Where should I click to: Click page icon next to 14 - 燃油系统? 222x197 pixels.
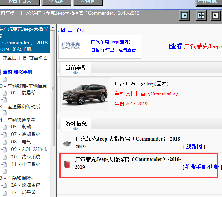pos(5,185)
